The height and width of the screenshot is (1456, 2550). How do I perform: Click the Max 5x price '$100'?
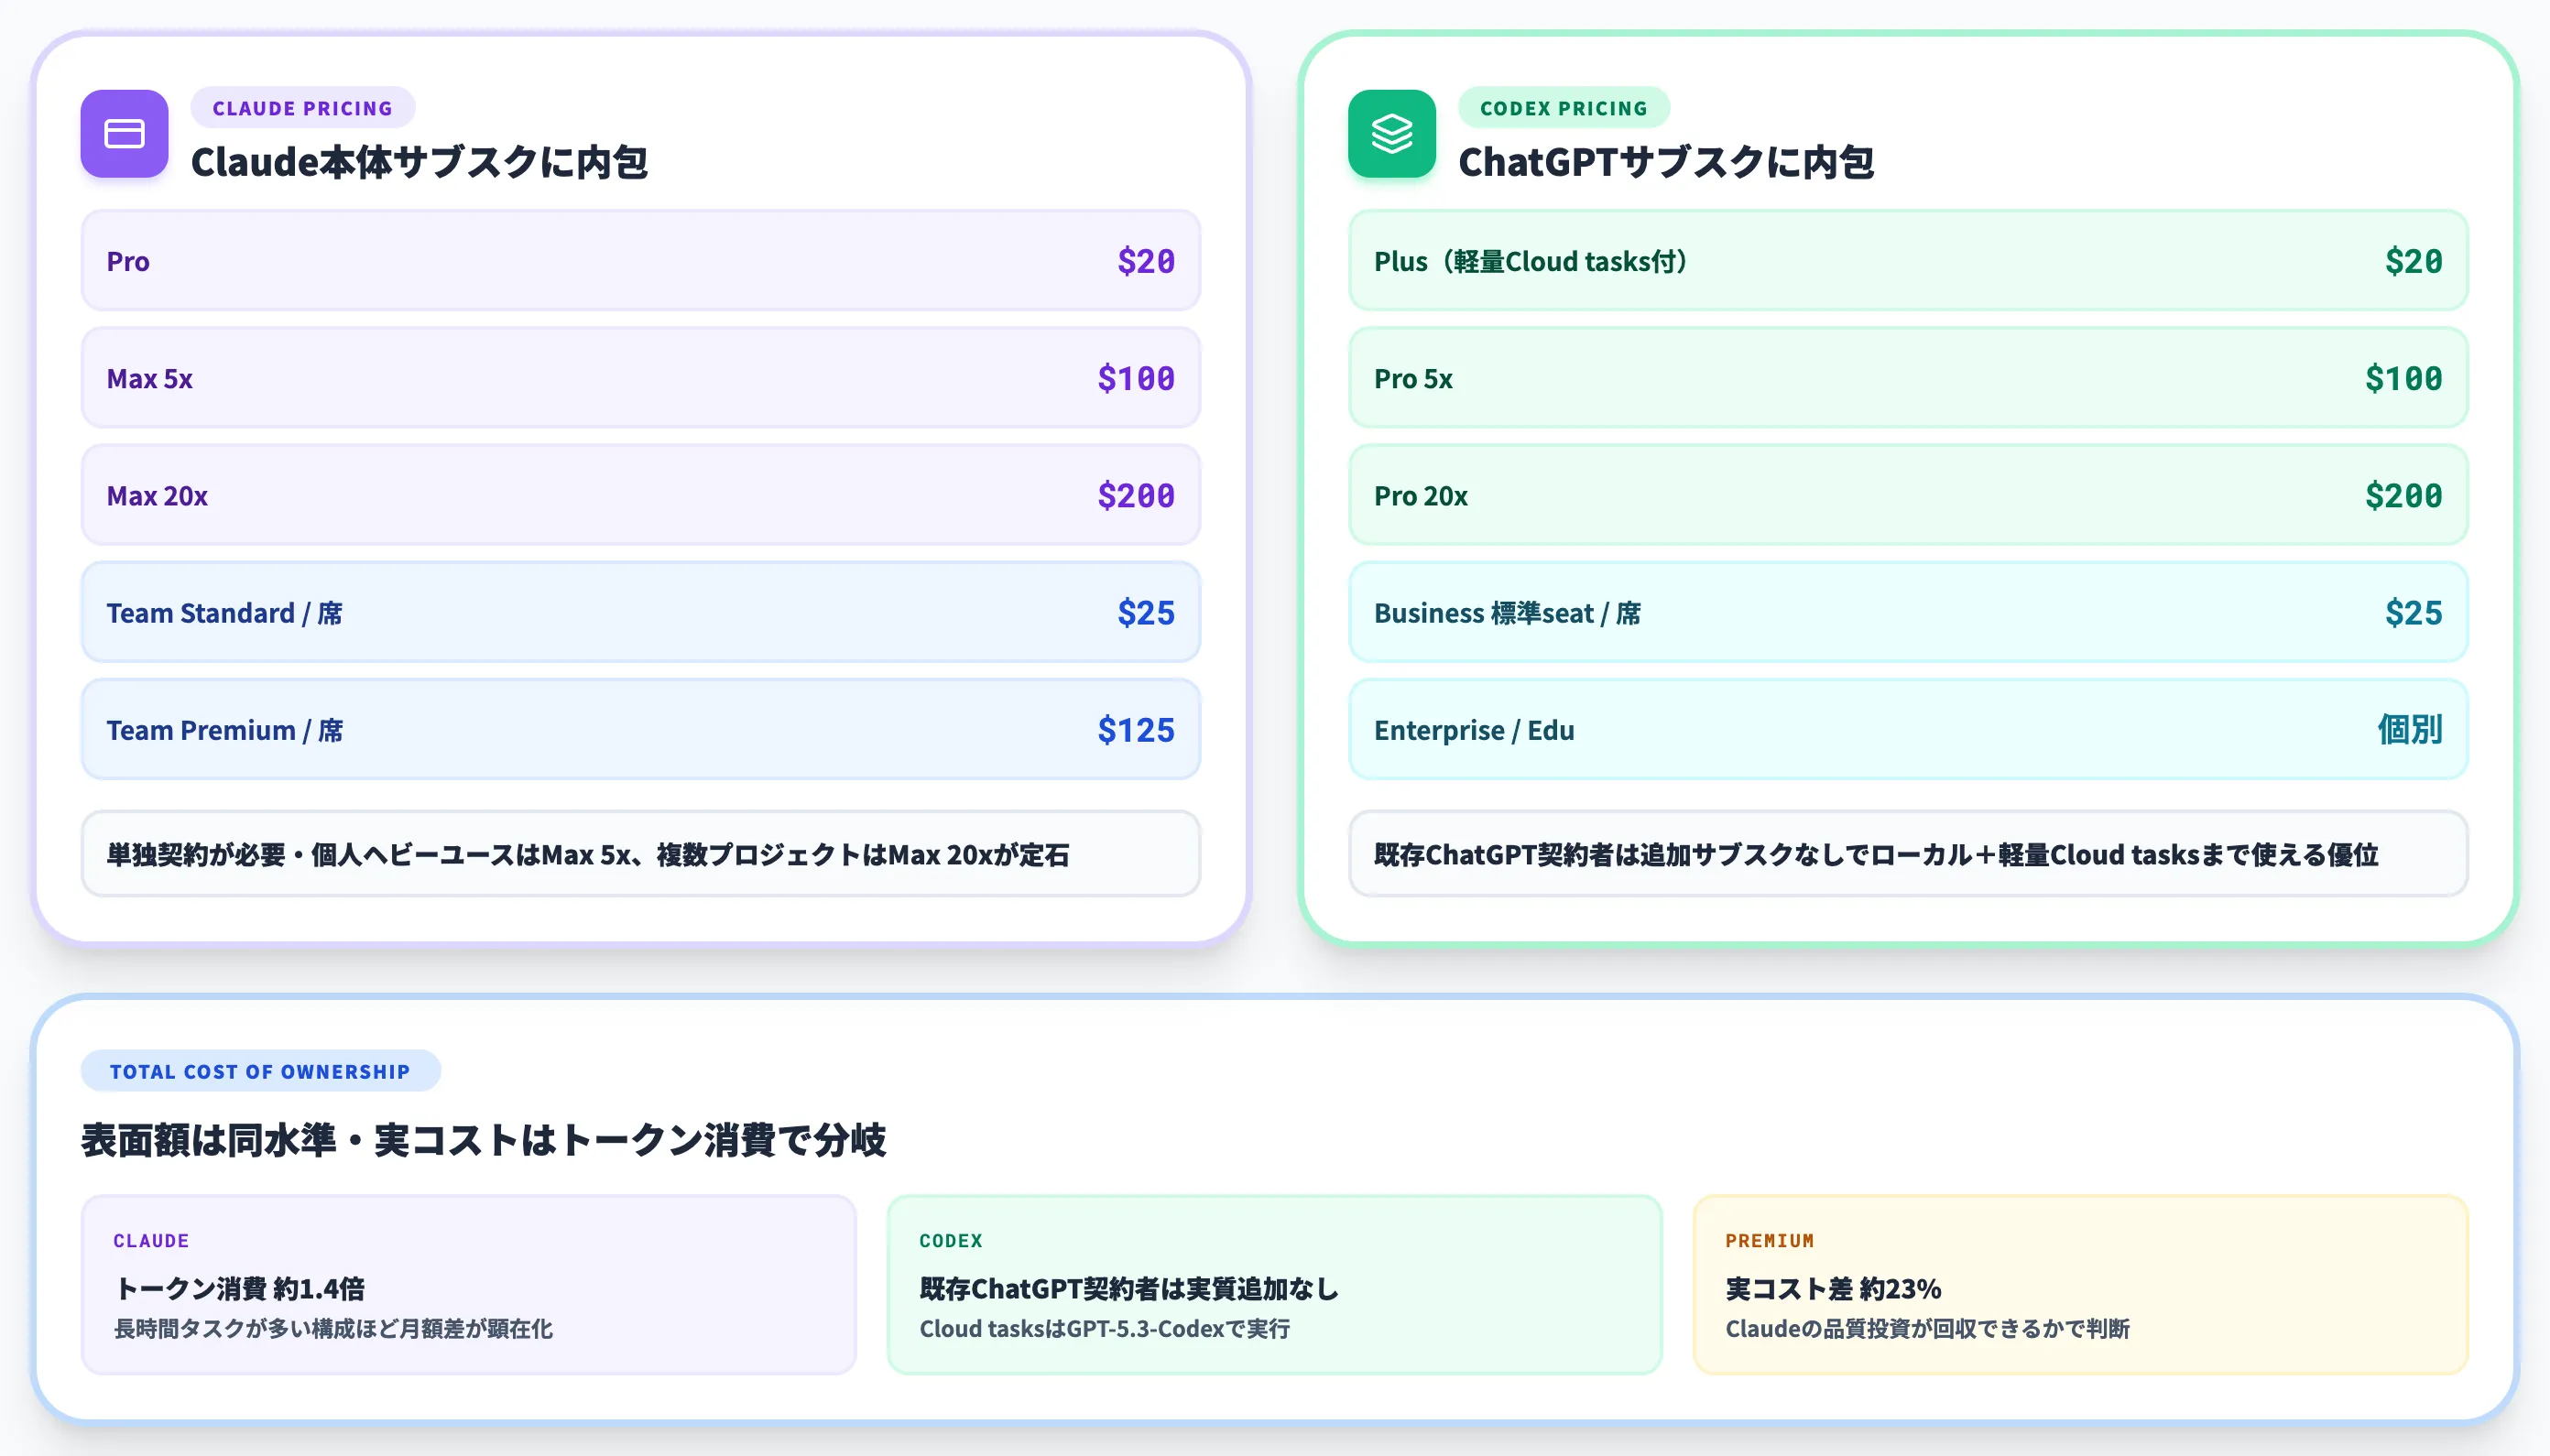[x=1136, y=378]
